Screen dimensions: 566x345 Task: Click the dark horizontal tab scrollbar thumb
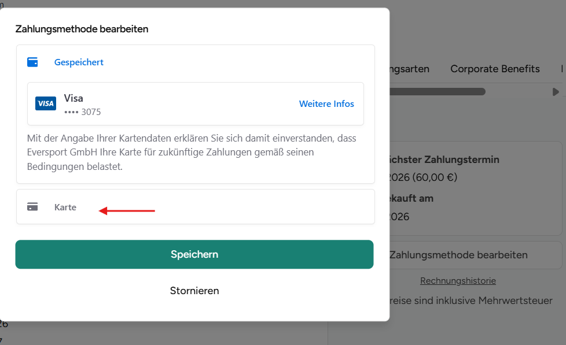[438, 92]
